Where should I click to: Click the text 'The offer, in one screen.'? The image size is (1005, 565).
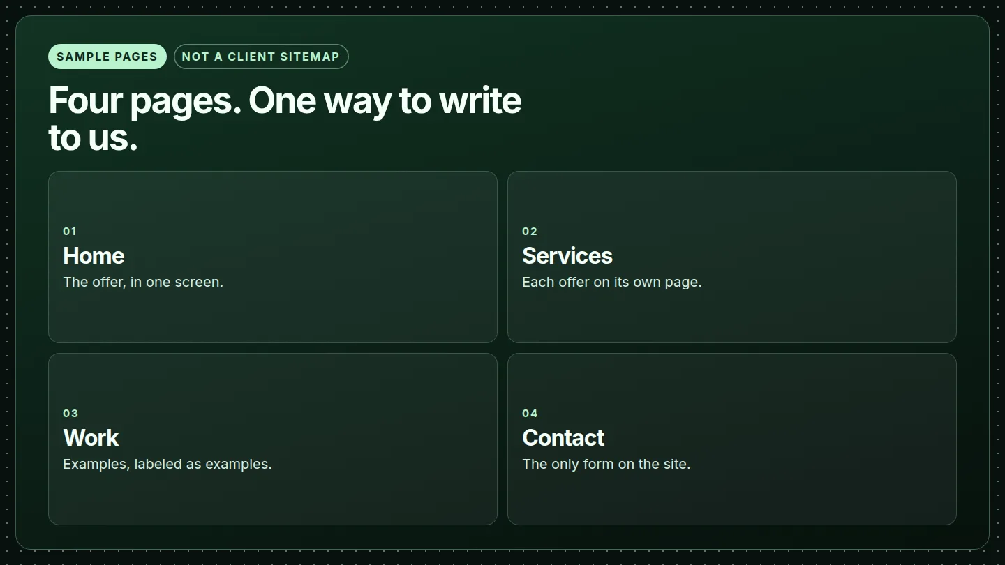(143, 282)
